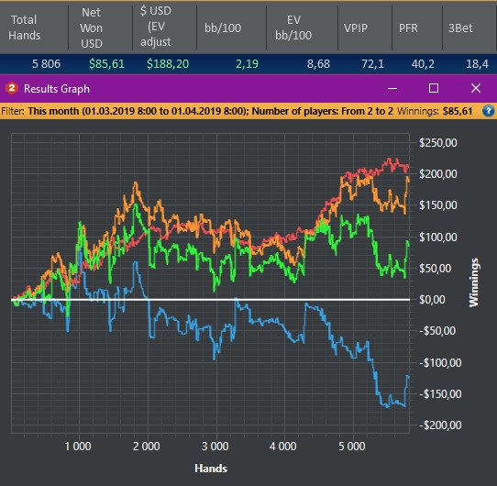Select the 18,4 3Bet value
Screen dimensions: 497x486
point(477,64)
